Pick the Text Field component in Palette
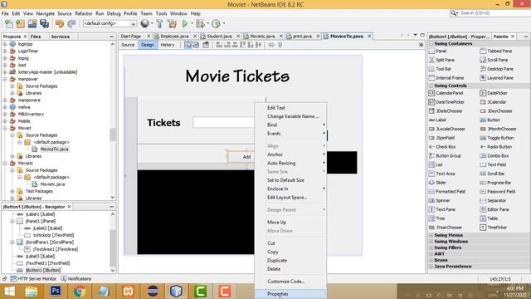The image size is (531, 299). click(493, 164)
